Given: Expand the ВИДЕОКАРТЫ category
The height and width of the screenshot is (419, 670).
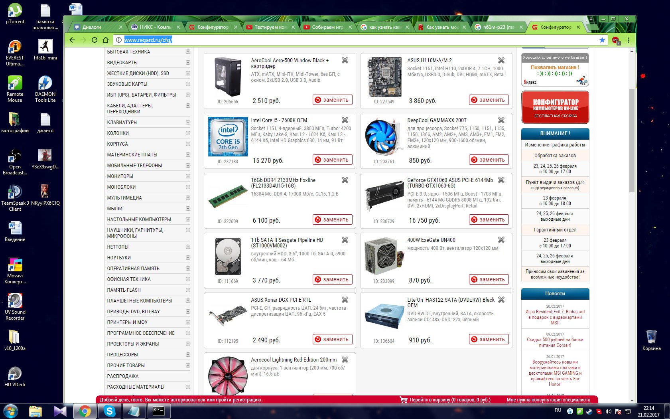Looking at the screenshot, I should click(x=188, y=63).
